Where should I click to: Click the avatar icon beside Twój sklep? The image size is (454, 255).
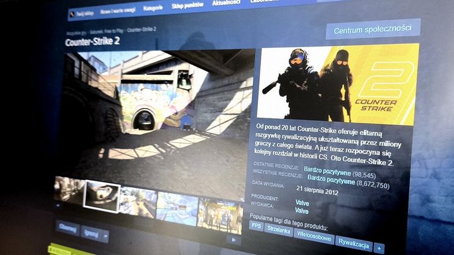pyautogui.click(x=72, y=14)
